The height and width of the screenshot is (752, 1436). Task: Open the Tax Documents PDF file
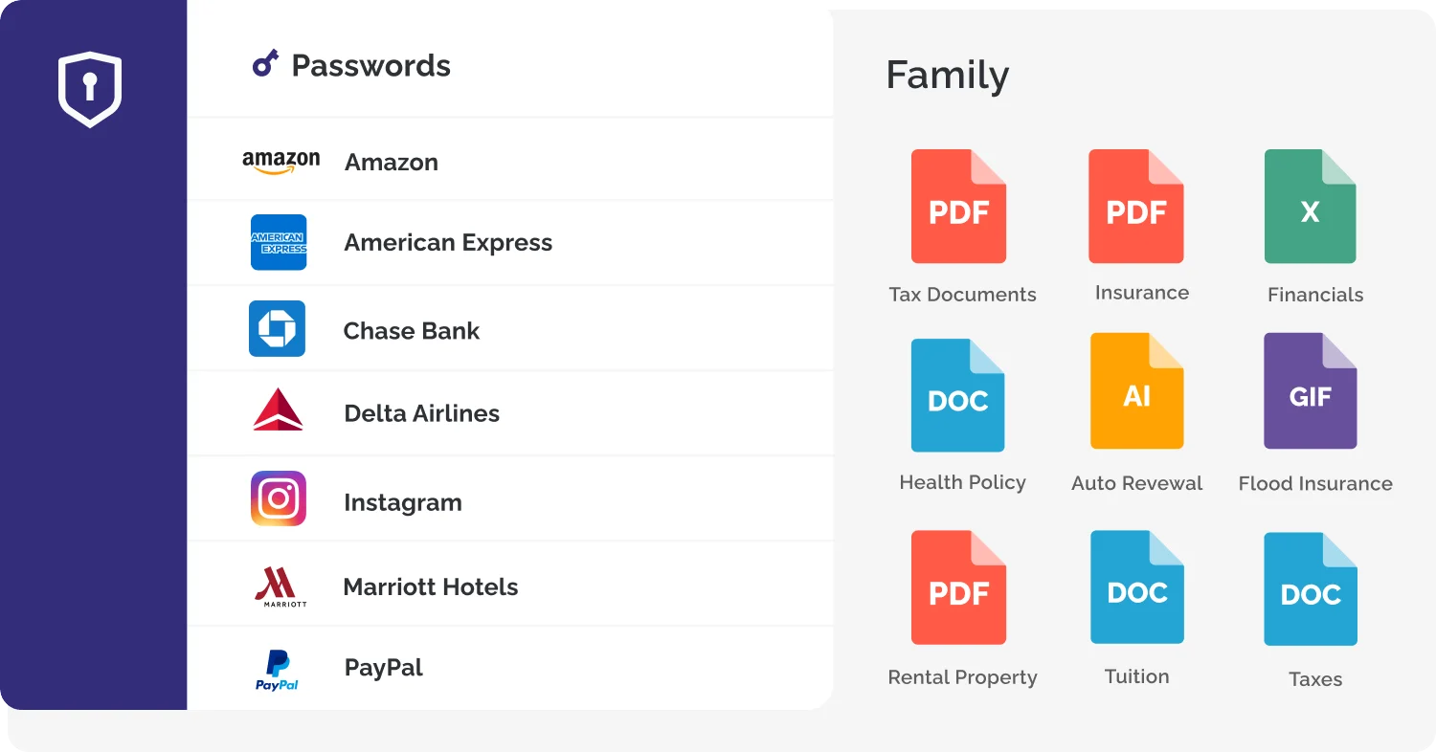click(958, 207)
